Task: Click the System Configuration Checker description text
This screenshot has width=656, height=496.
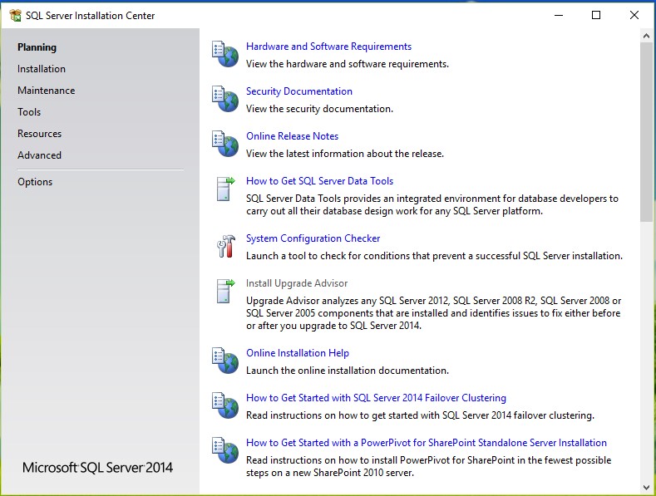Action: point(434,256)
